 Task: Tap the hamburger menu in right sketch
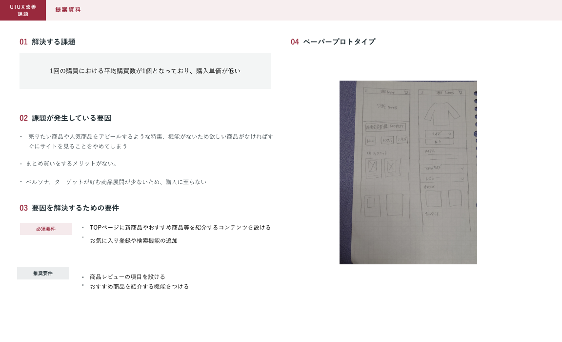(422, 92)
